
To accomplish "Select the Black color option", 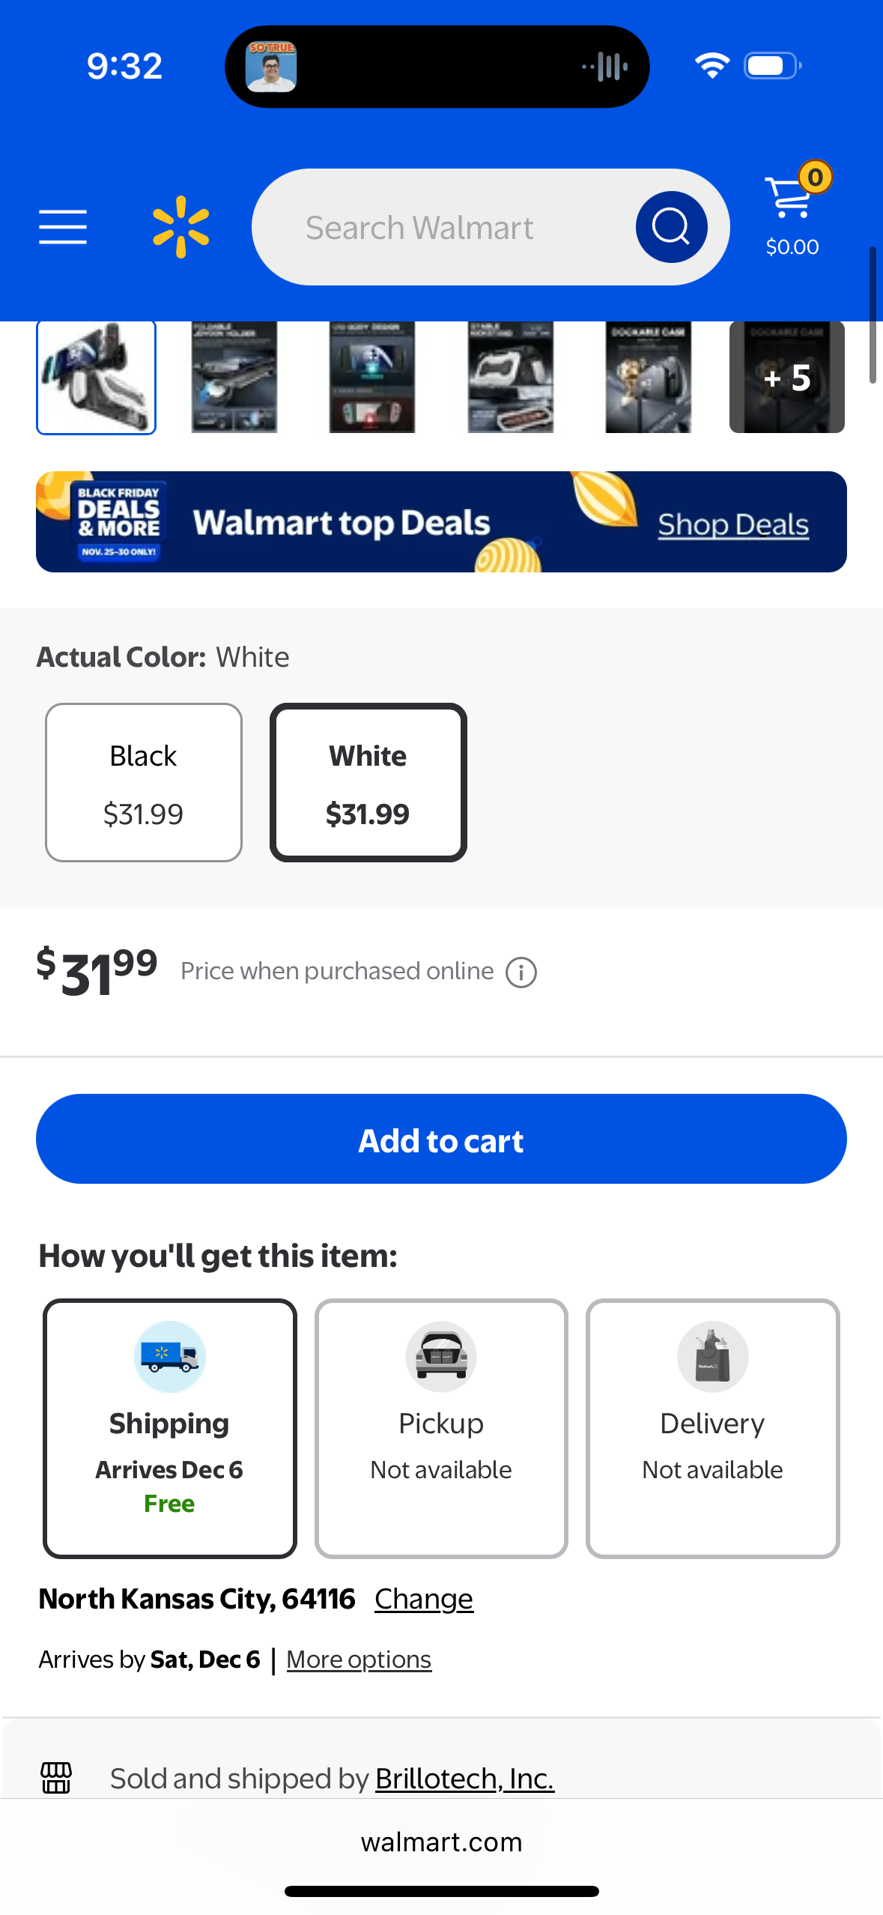I will coord(144,782).
